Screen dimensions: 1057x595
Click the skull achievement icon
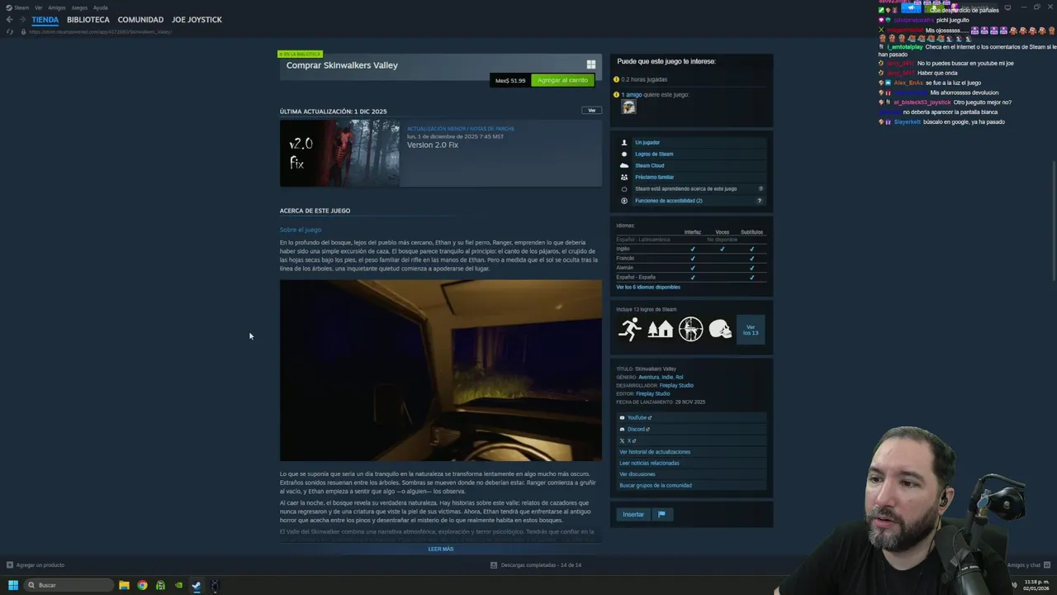click(721, 329)
